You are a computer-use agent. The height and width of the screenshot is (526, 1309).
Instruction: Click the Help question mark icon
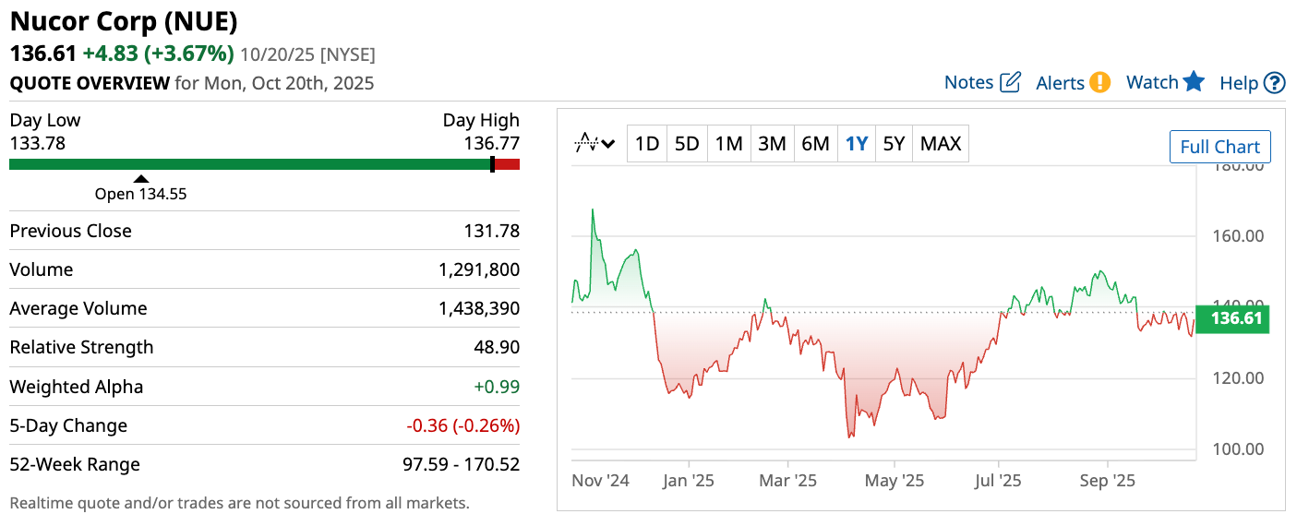pyautogui.click(x=1275, y=83)
